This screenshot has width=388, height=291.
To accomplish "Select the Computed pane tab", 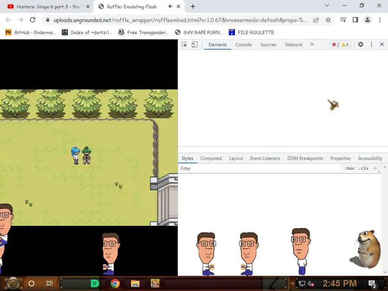I will pos(211,158).
